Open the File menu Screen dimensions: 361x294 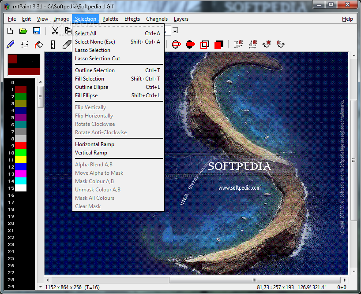click(12, 19)
